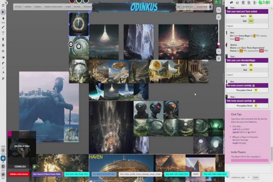The image size is (273, 182).
Task: Toggle the highlighted blue layer icon
Action: coord(3,158)
